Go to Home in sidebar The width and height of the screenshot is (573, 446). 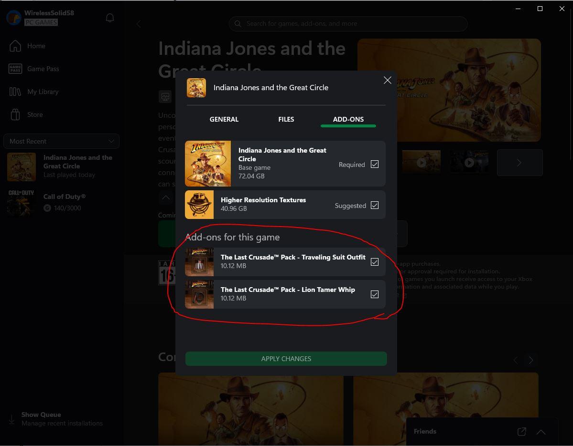pyautogui.click(x=36, y=46)
